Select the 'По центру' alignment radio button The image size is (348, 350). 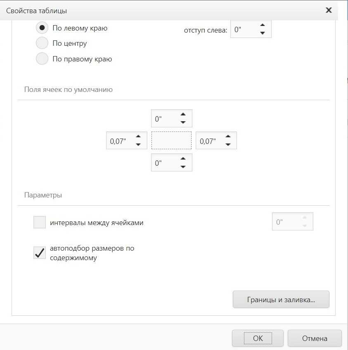tap(42, 43)
